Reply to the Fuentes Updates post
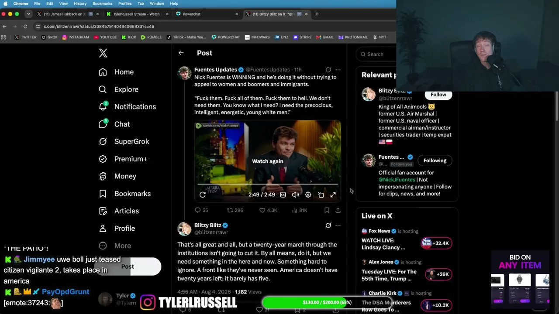Viewport: 559px width, 314px height. click(x=201, y=210)
